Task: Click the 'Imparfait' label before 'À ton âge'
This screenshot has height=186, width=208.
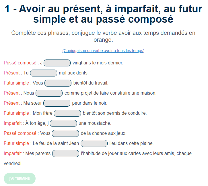Action: [x=13, y=123]
